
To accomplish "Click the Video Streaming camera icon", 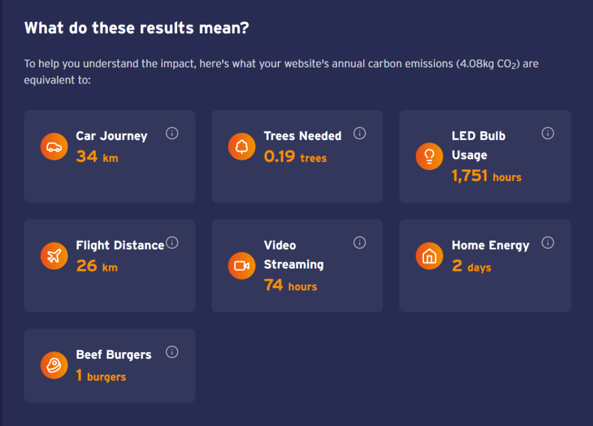I will coord(242,266).
